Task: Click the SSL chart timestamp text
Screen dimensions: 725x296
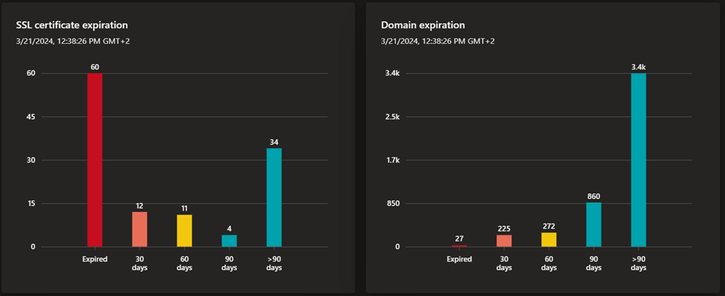Action: point(73,41)
